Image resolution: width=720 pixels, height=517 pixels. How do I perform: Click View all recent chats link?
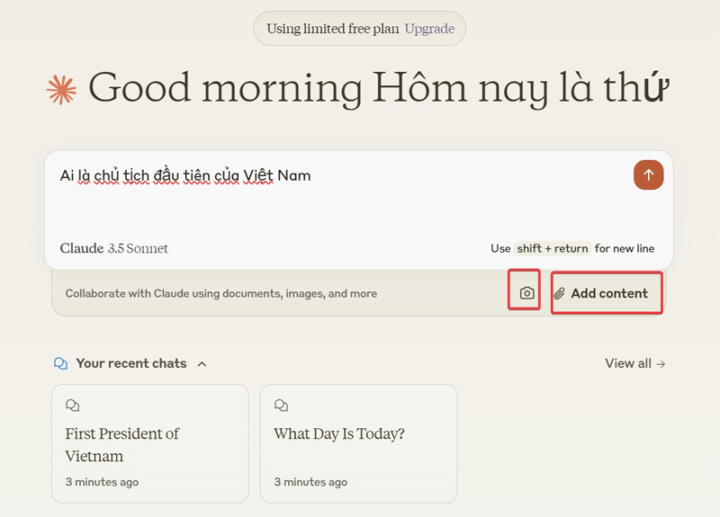[628, 363]
